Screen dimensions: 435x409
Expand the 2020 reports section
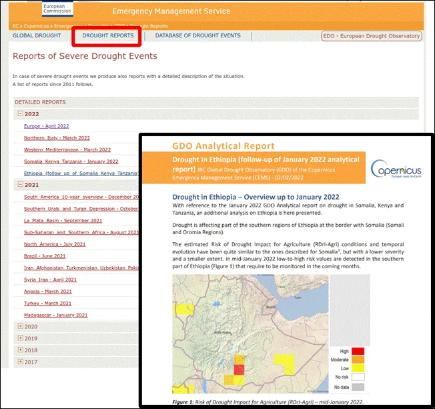click(21, 327)
